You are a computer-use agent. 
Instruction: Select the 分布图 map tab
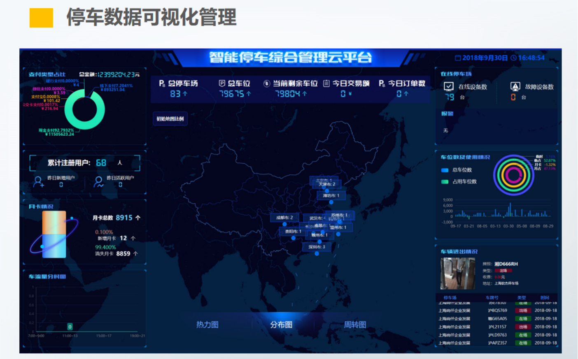(281, 324)
